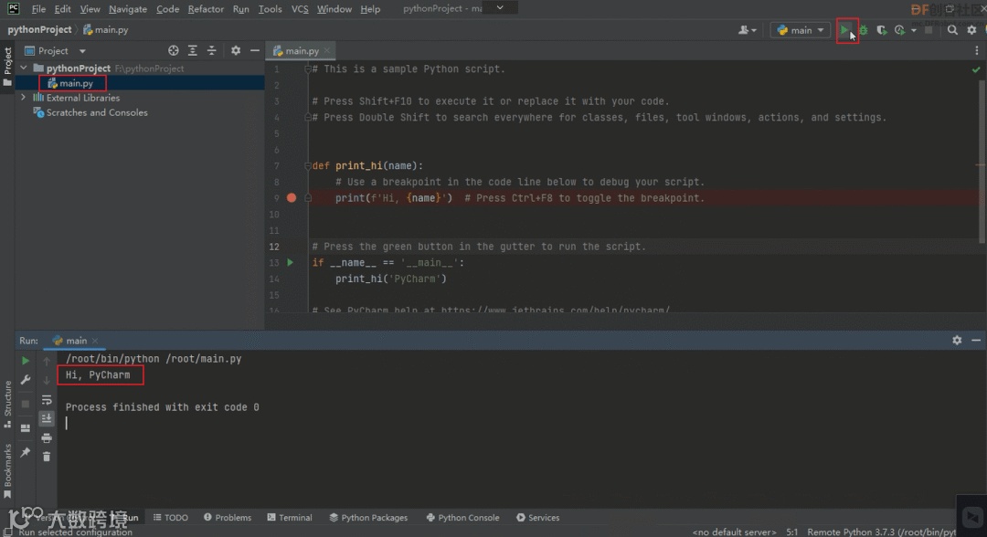
Task: Pin the Run tab with pin icon
Action: tap(26, 452)
